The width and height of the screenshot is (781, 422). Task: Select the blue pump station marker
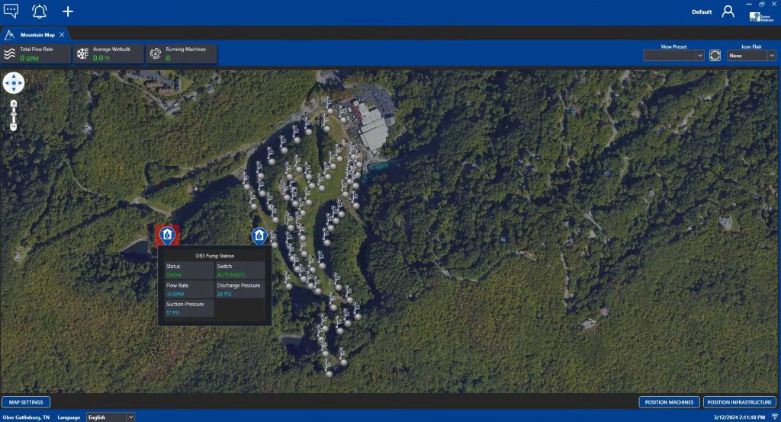pyautogui.click(x=259, y=236)
